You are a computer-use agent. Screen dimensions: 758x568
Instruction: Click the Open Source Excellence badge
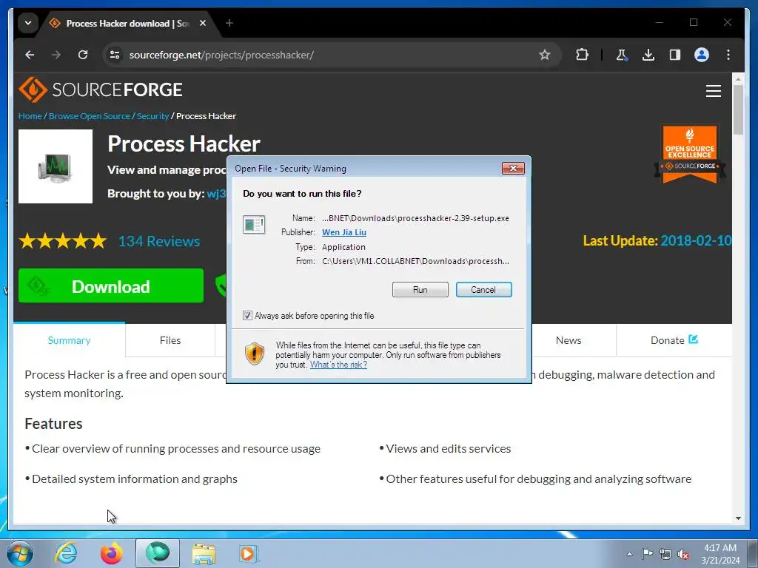pyautogui.click(x=690, y=154)
